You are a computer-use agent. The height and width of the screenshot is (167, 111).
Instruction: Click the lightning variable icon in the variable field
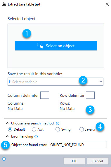point(10,82)
